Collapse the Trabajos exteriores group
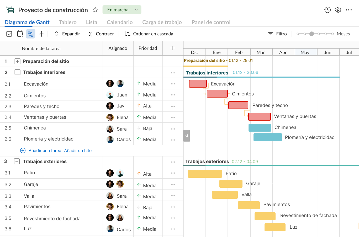The image size is (359, 237). pos(17,161)
